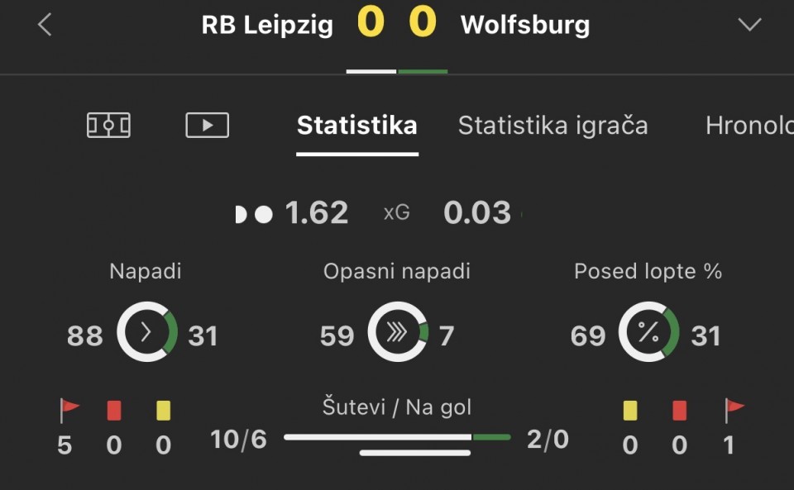The image size is (794, 490).
Task: Open the video stream play icon
Action: coord(207,126)
